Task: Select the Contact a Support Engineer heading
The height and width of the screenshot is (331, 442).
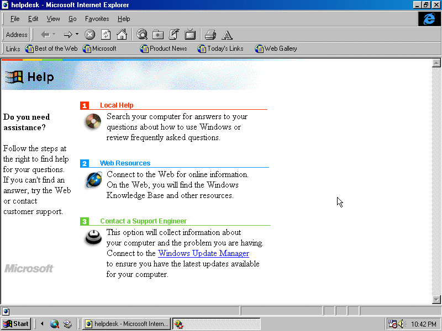Action: coord(144,221)
